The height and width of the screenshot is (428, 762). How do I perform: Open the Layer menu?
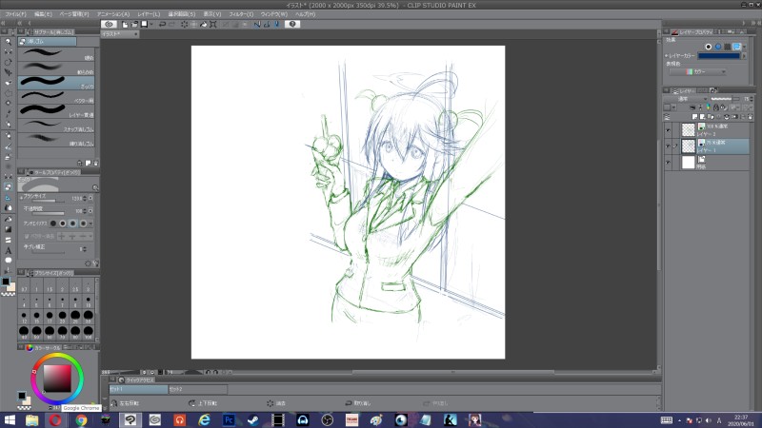tap(149, 14)
